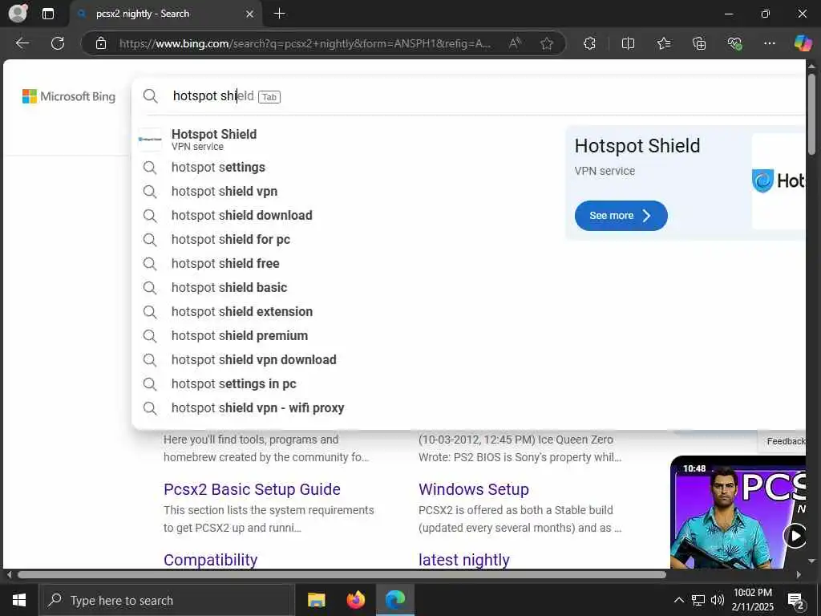Click the address bar URL
Viewport: 821px width, 616px height.
pos(305,43)
